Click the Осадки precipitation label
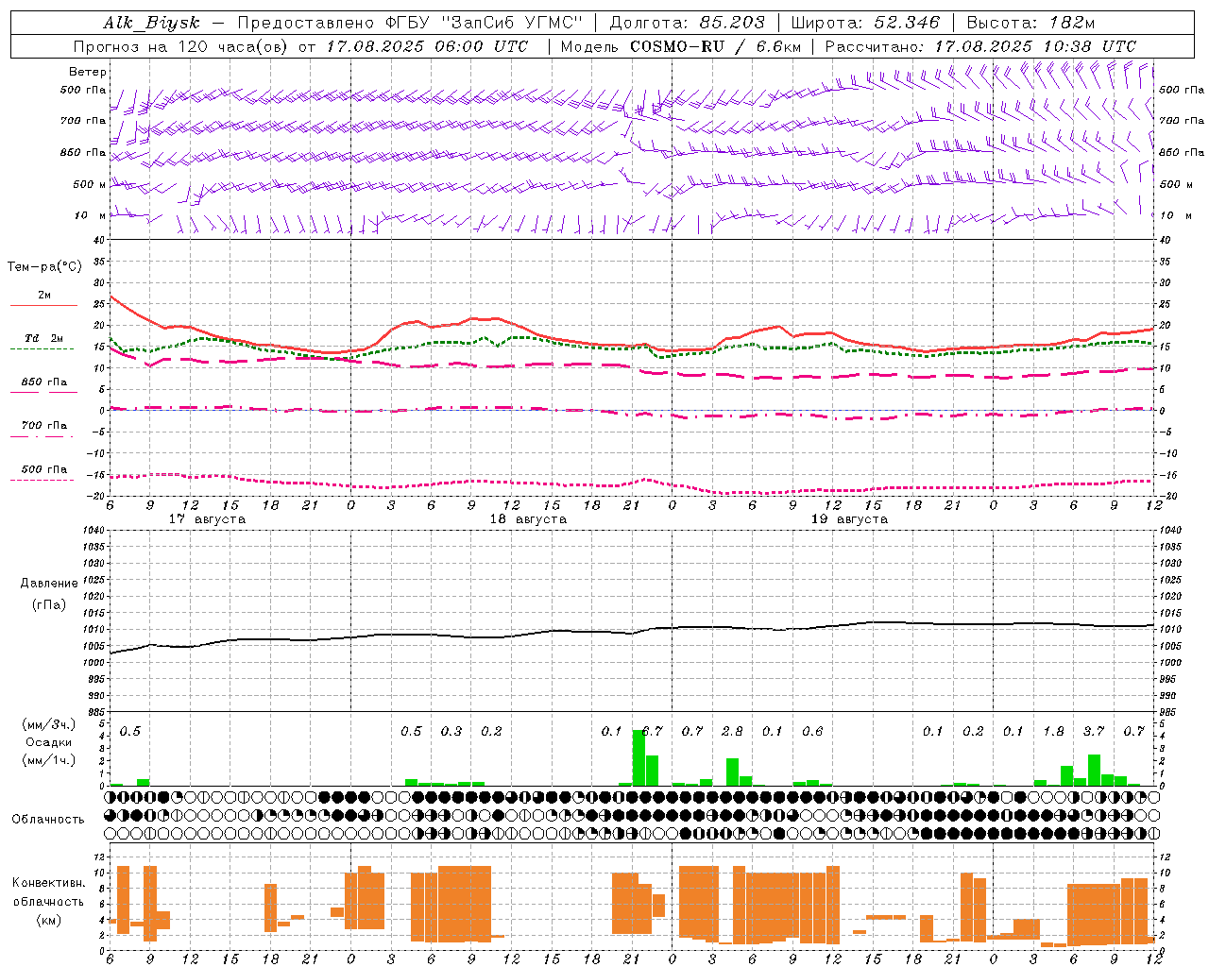The width and height of the screenshot is (1209, 967). [x=48, y=742]
